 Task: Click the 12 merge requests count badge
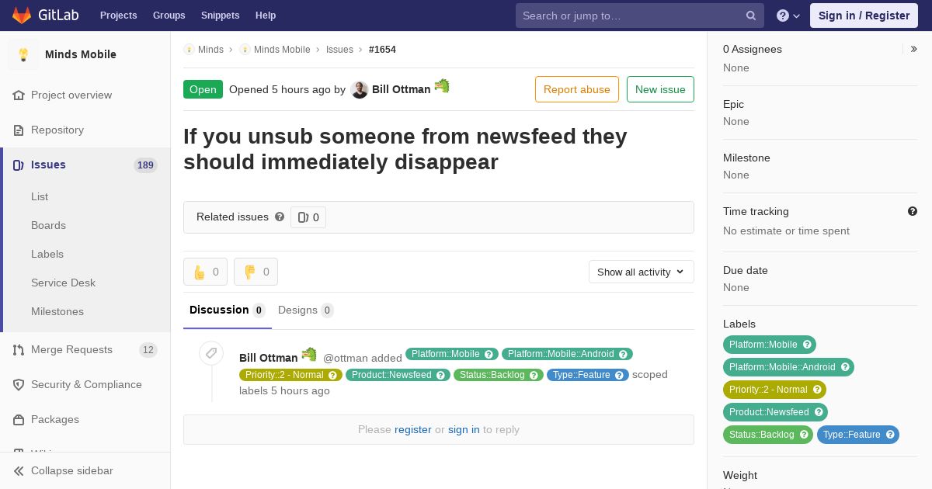click(148, 349)
